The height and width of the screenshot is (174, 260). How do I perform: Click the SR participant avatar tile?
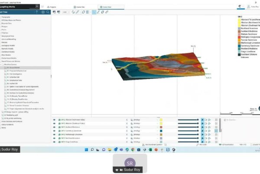pyautogui.click(x=130, y=163)
